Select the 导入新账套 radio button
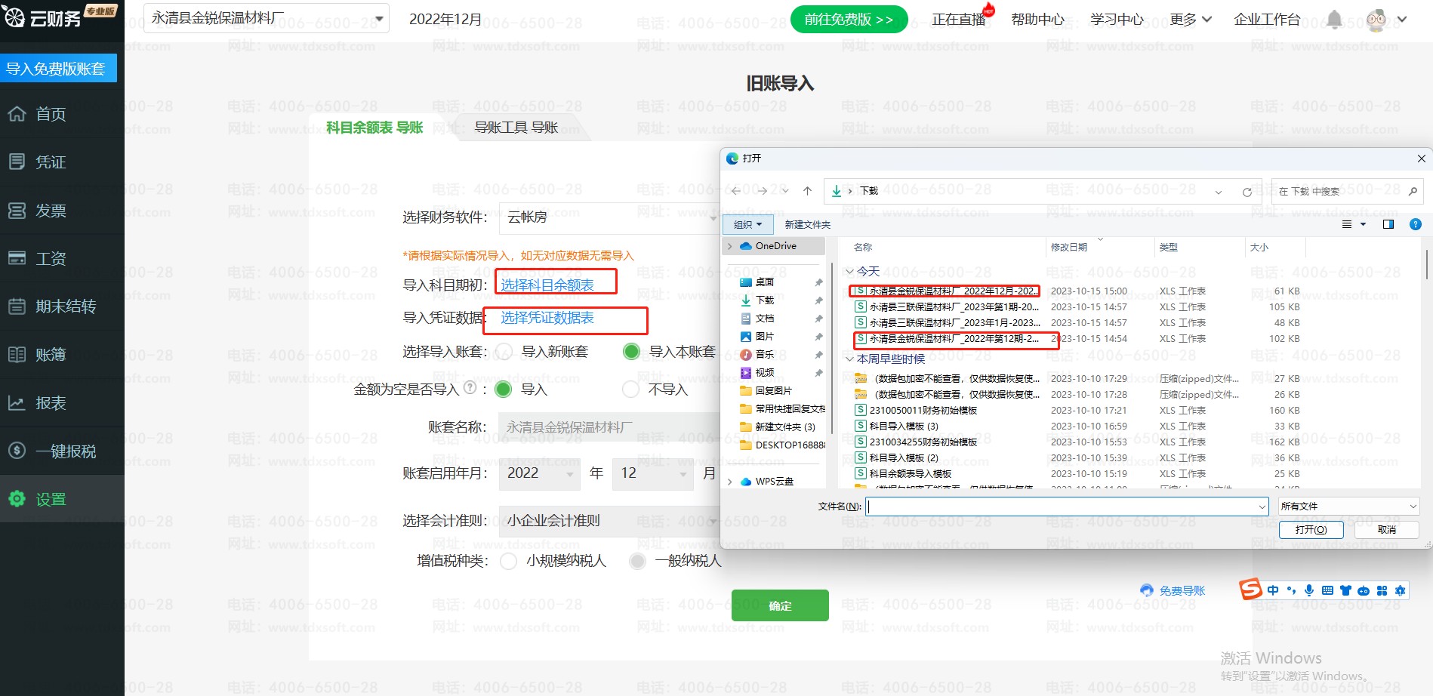1433x696 pixels. tap(504, 352)
